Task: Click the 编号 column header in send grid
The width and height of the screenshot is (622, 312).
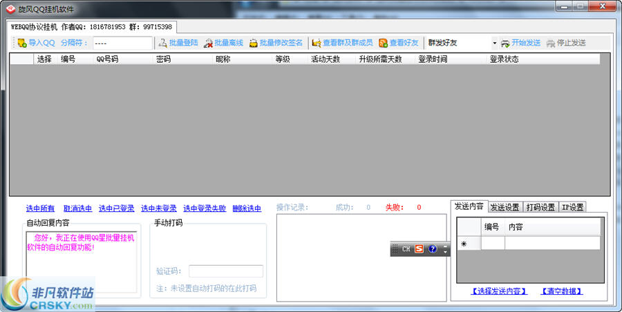Action: [492, 227]
